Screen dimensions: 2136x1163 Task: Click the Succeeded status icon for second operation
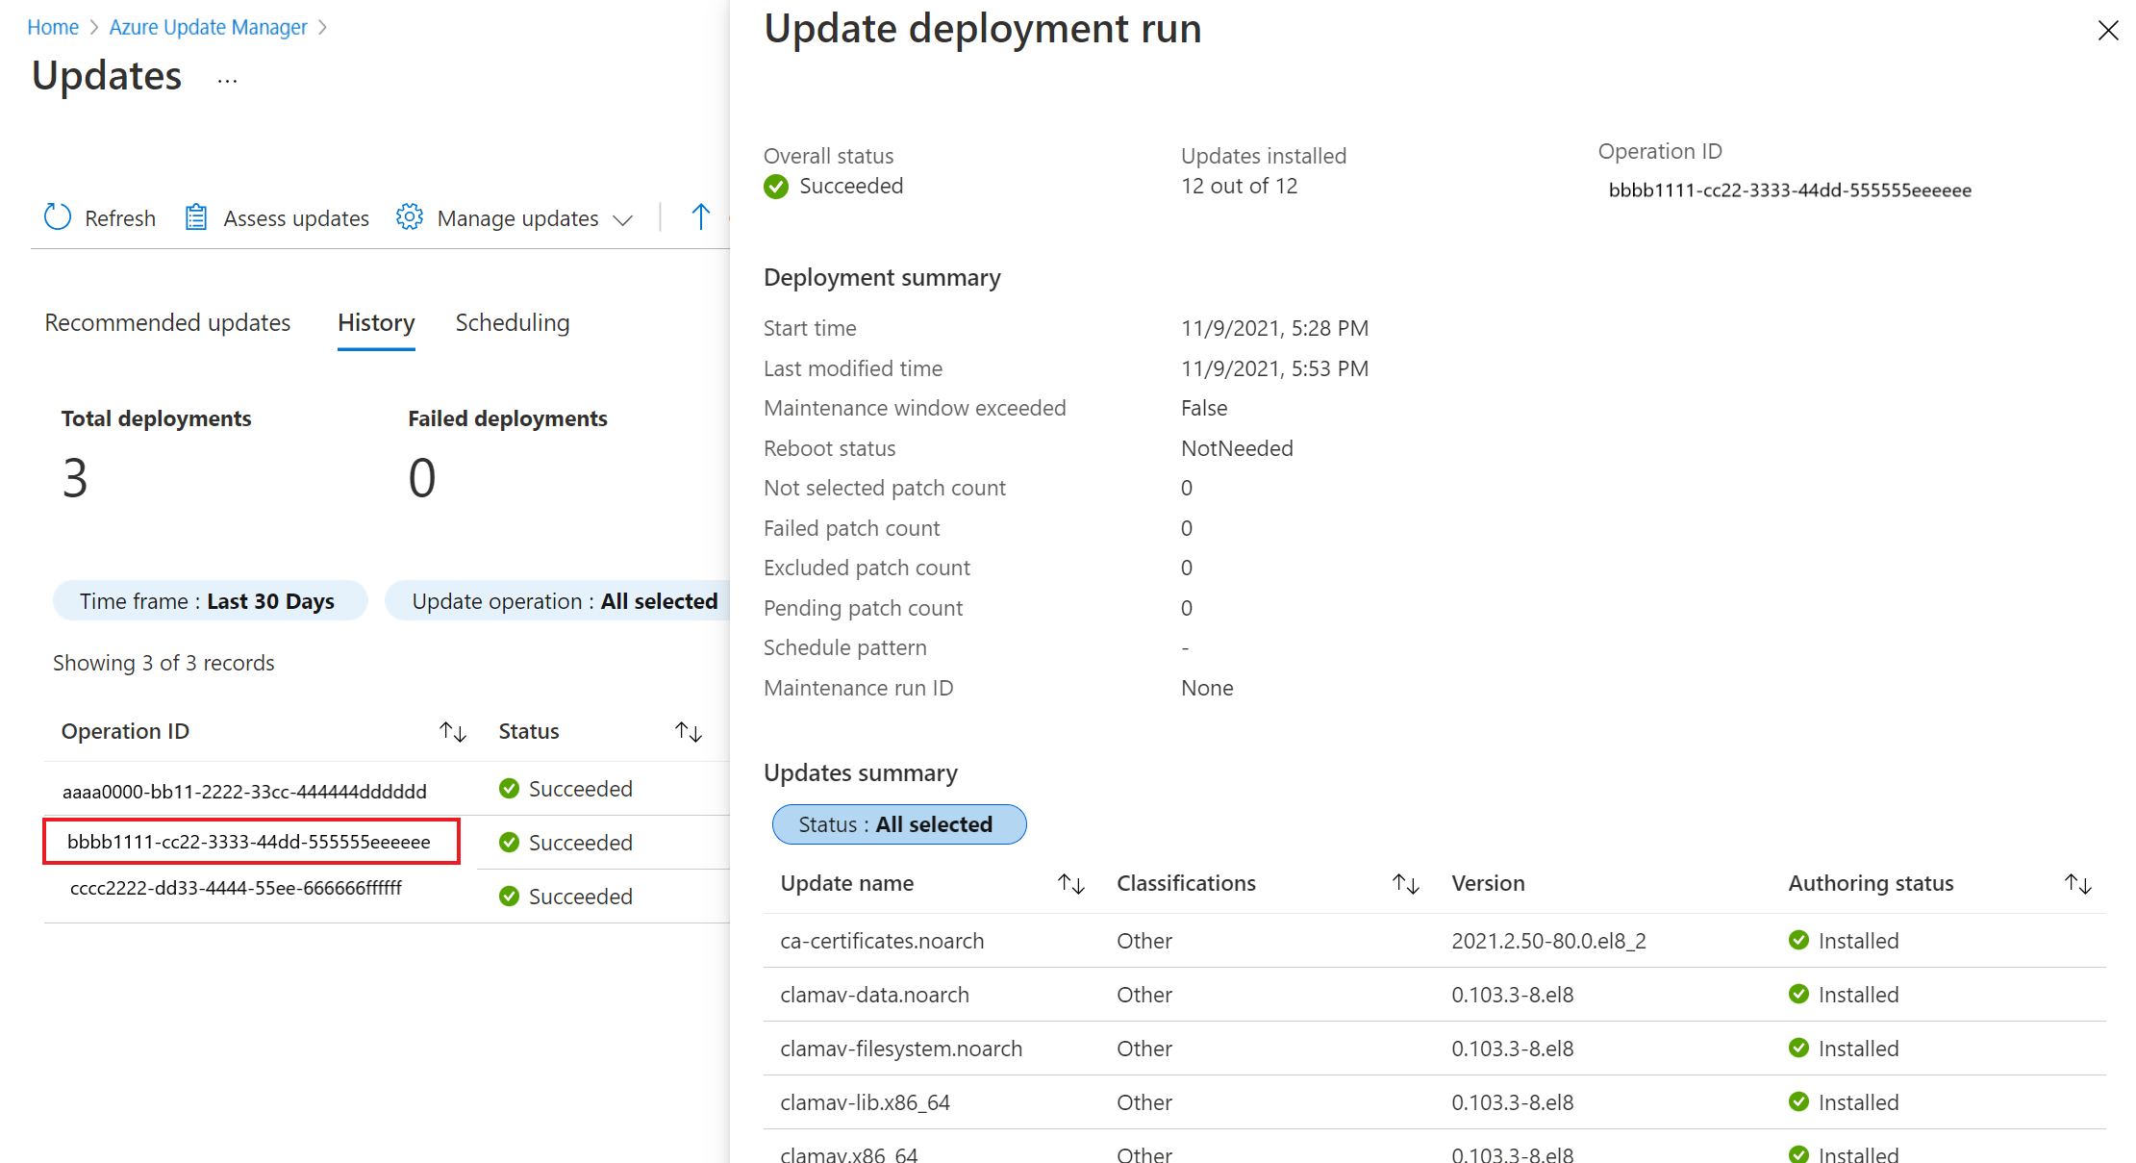click(508, 842)
